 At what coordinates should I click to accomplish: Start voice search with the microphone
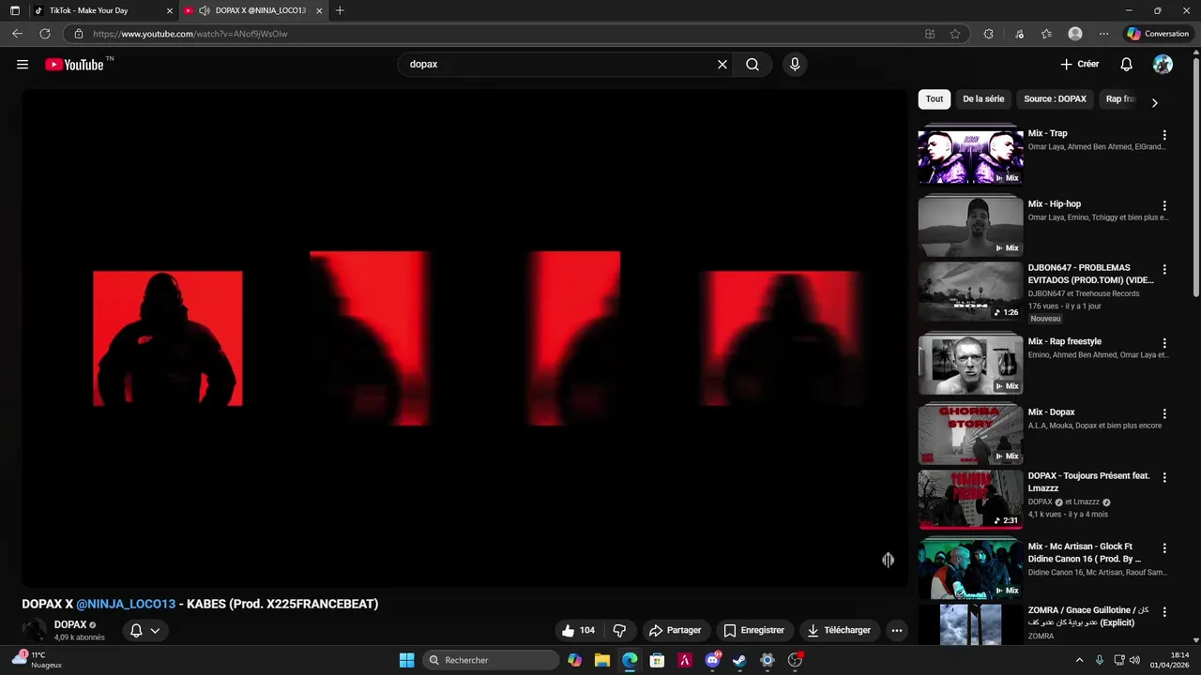click(x=795, y=65)
